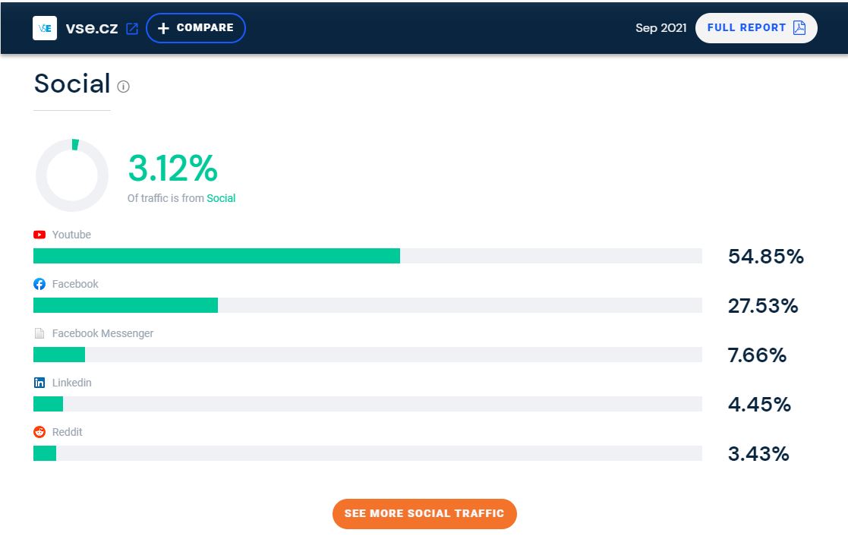848x555 pixels.
Task: Click the 4.45% value
Action: click(x=759, y=405)
